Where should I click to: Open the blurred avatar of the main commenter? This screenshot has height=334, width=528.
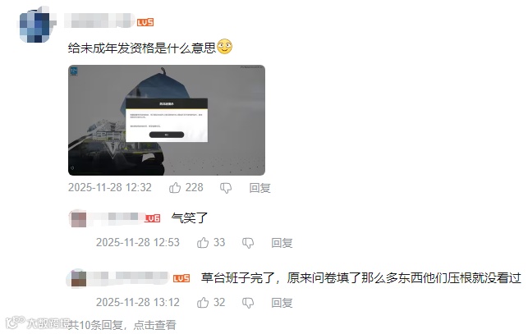35,25
